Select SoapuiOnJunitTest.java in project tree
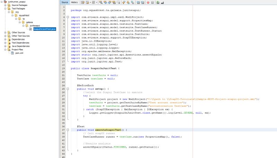 [45, 29]
